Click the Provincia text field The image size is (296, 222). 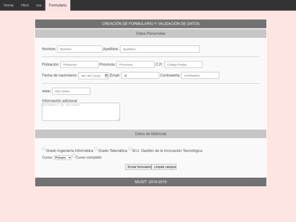click(x=135, y=65)
